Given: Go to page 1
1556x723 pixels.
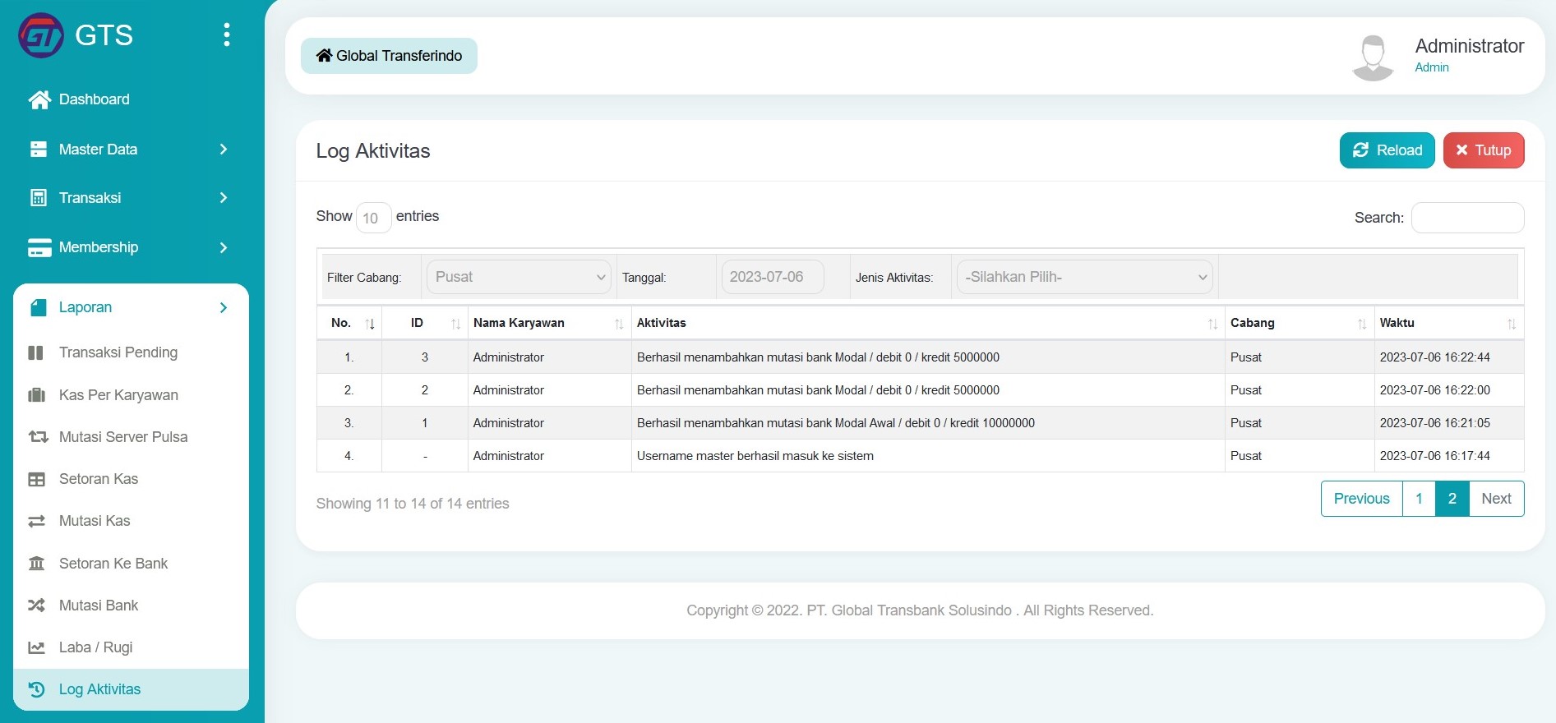Looking at the screenshot, I should (1419, 499).
